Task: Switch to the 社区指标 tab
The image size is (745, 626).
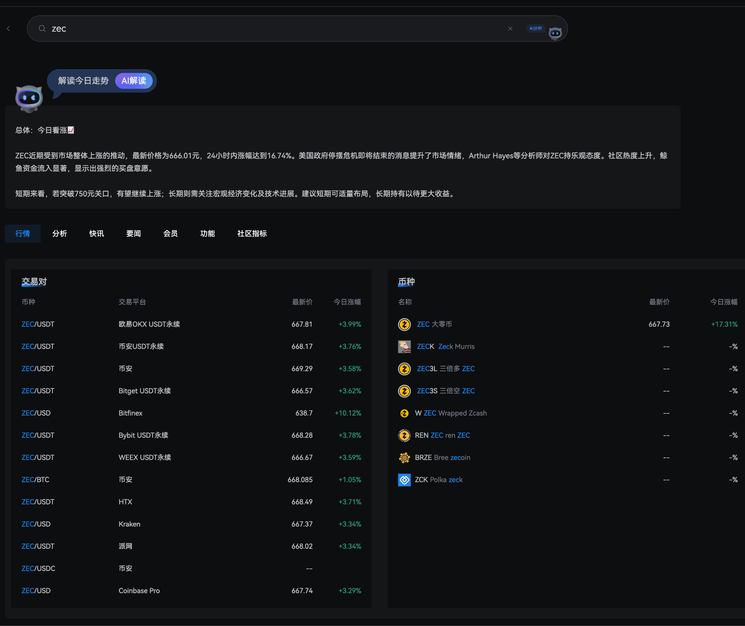Action: [x=251, y=234]
